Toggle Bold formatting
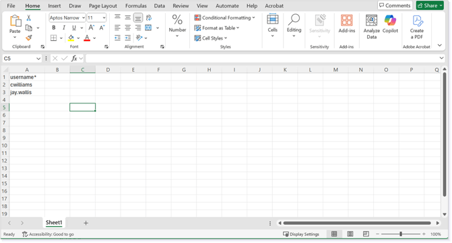Viewport: 452px width, 243px height. [x=54, y=28]
